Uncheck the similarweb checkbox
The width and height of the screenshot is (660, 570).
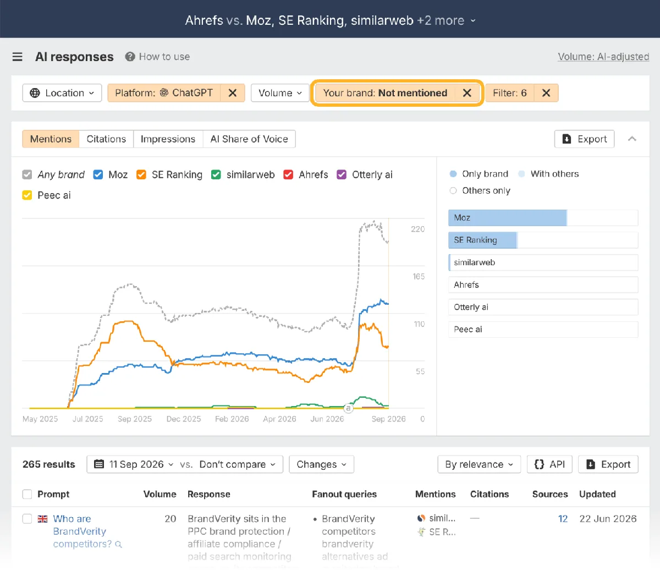tap(216, 174)
